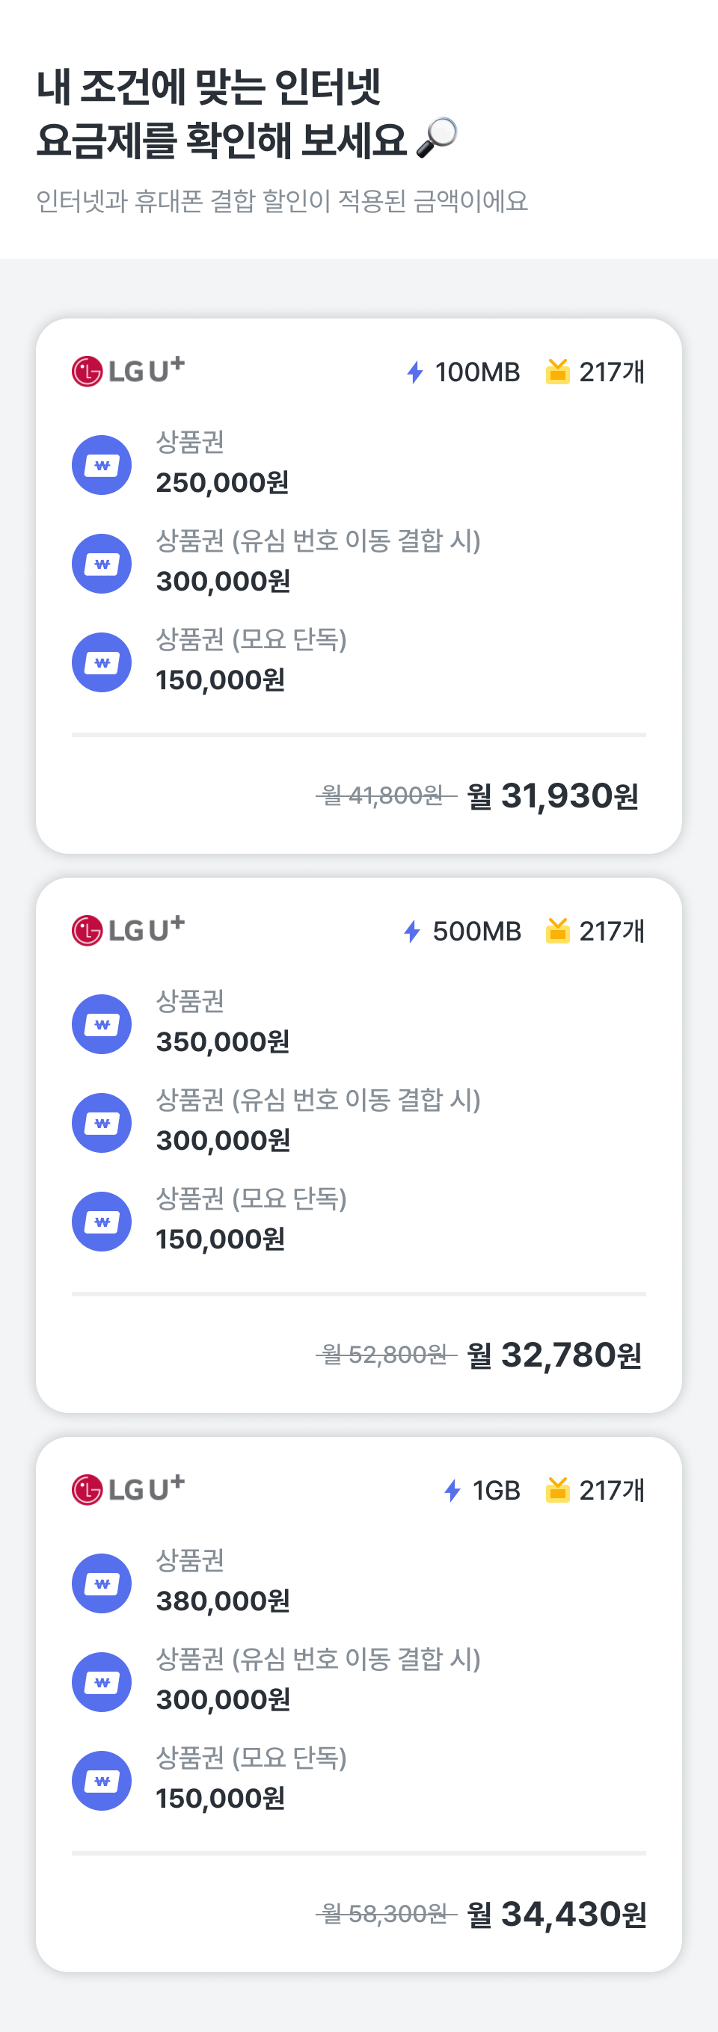Click the crossed-out price 월 58,300원
Viewport: 718px width, 2032px height.
tap(386, 1915)
